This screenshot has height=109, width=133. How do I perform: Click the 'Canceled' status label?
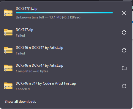click(x=23, y=89)
